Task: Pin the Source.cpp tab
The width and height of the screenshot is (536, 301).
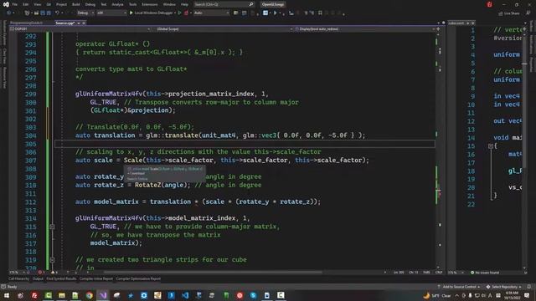Action: coord(79,23)
